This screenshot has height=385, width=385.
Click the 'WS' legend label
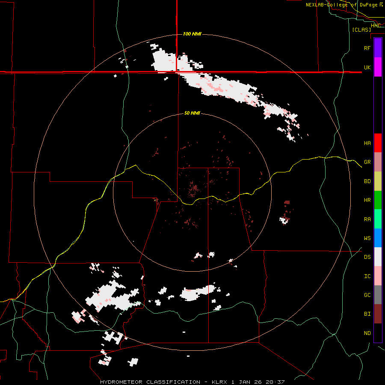367,238
